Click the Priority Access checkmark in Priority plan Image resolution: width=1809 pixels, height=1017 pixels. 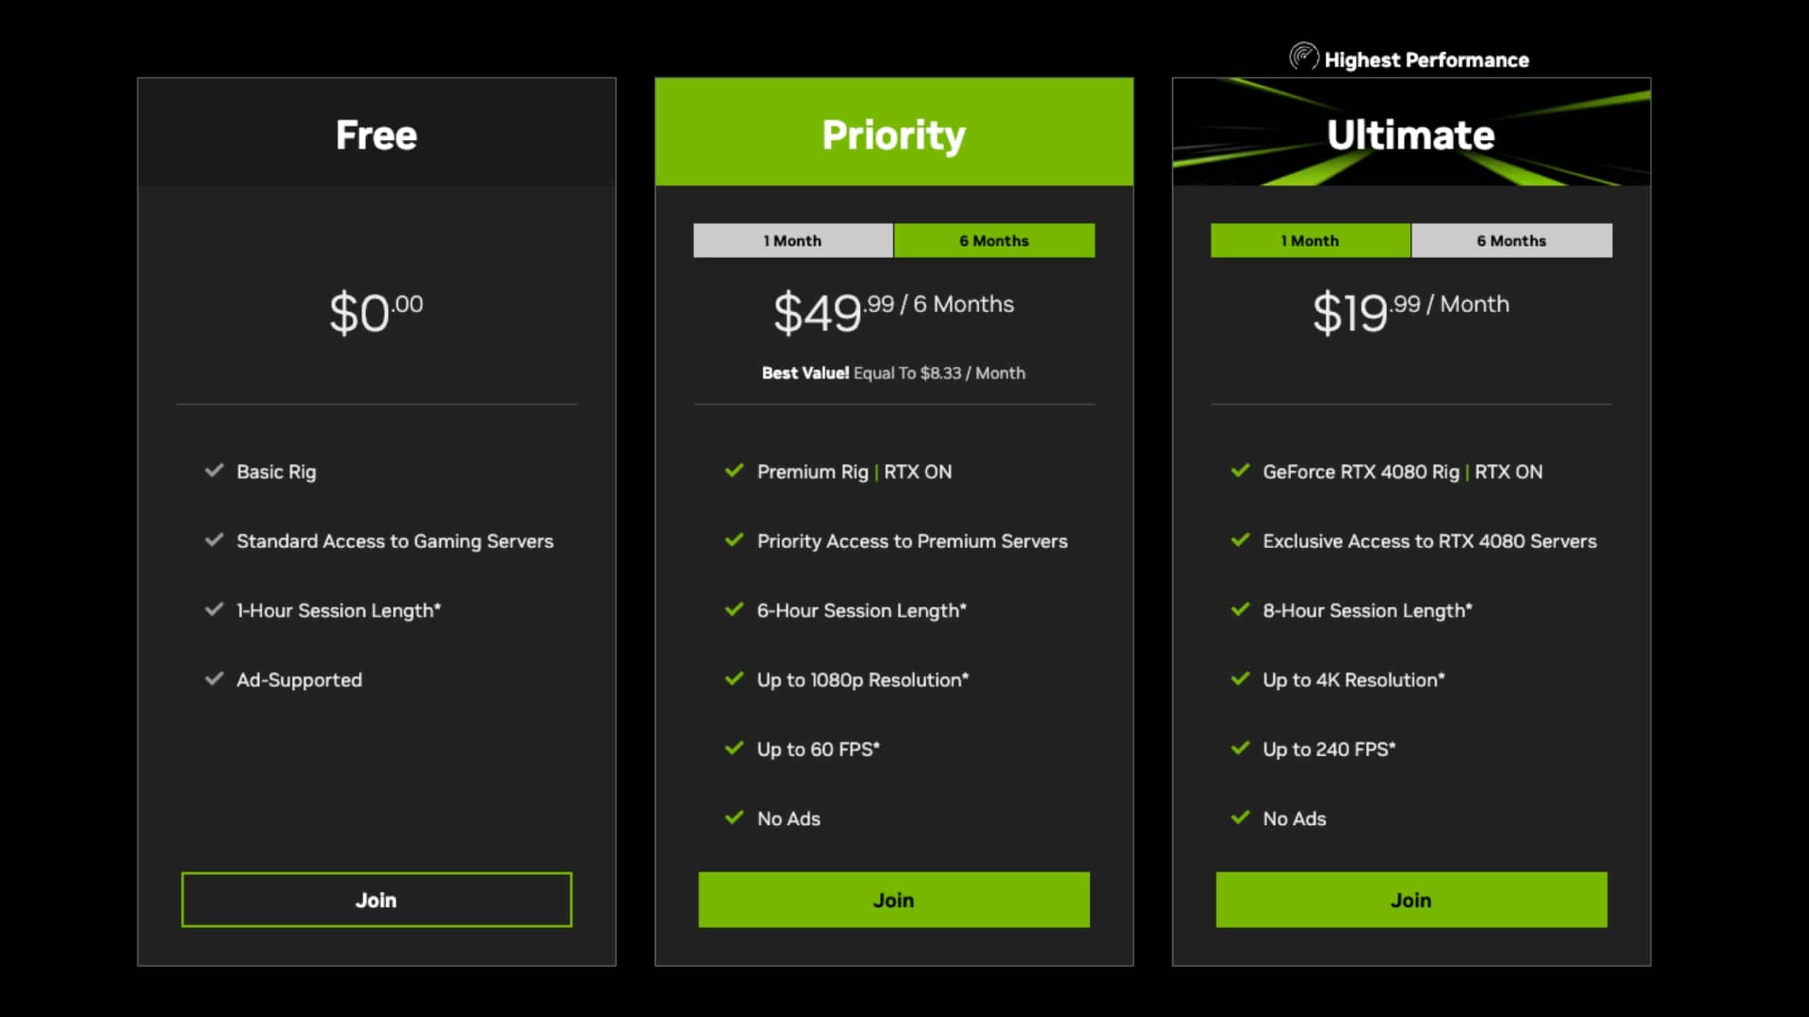[734, 540]
